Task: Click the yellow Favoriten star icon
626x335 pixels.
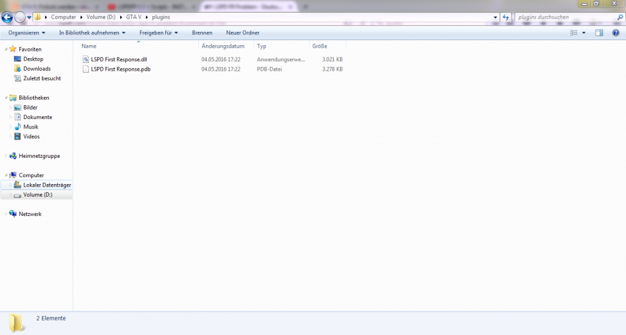Action: coord(13,49)
